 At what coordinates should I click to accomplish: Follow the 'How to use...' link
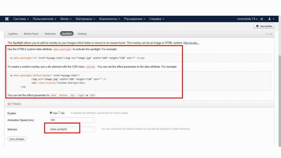click(x=191, y=43)
